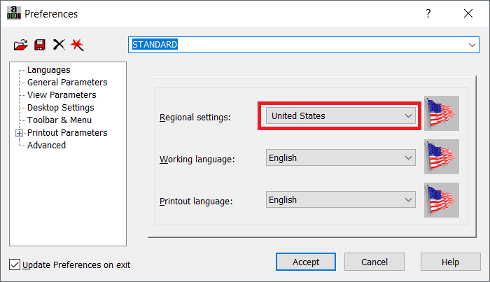Open the STANDARD preferences combo arrow
The height and width of the screenshot is (282, 490).
472,45
